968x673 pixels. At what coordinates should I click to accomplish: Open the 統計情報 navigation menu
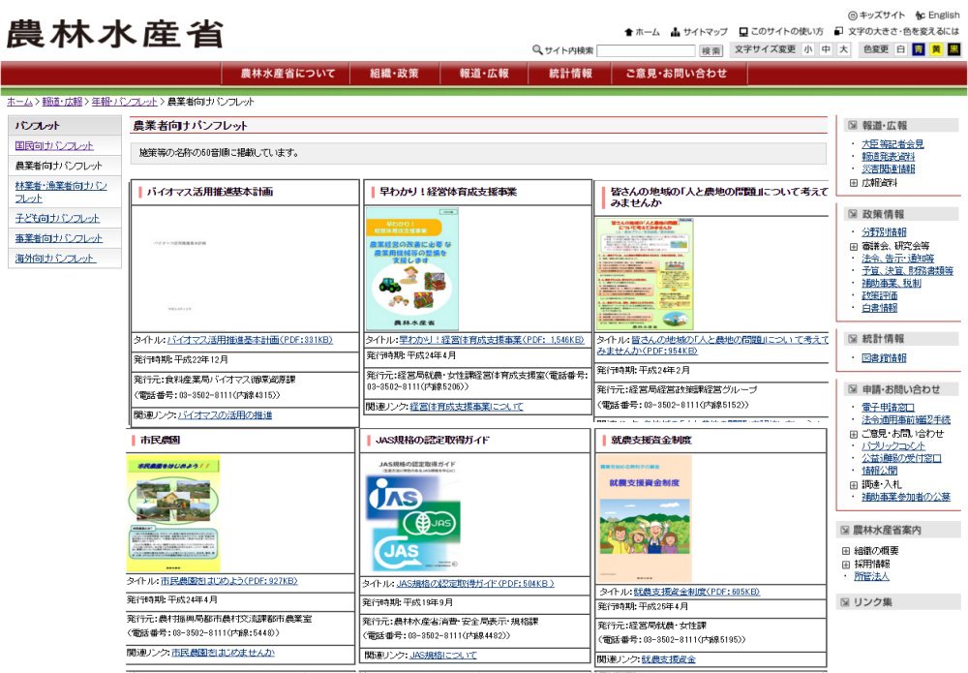(570, 74)
